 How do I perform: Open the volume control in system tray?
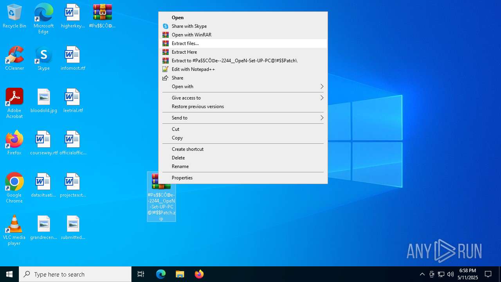451,274
